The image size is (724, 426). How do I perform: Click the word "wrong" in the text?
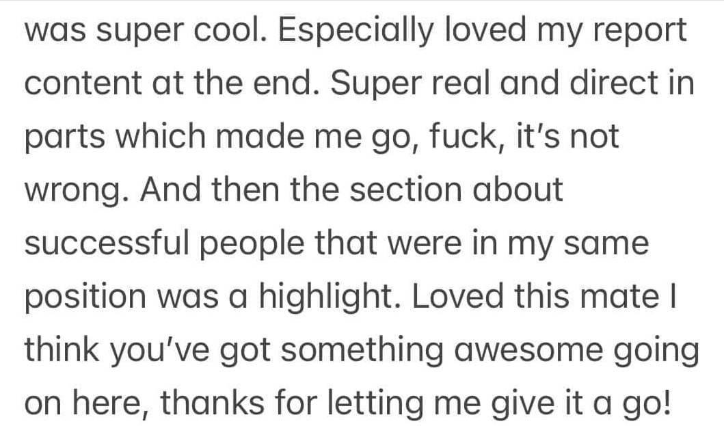(x=74, y=190)
